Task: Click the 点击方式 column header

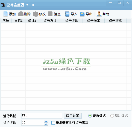Action: coord(50,21)
